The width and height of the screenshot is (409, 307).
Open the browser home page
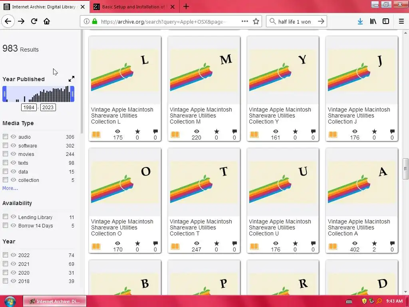coord(47,21)
